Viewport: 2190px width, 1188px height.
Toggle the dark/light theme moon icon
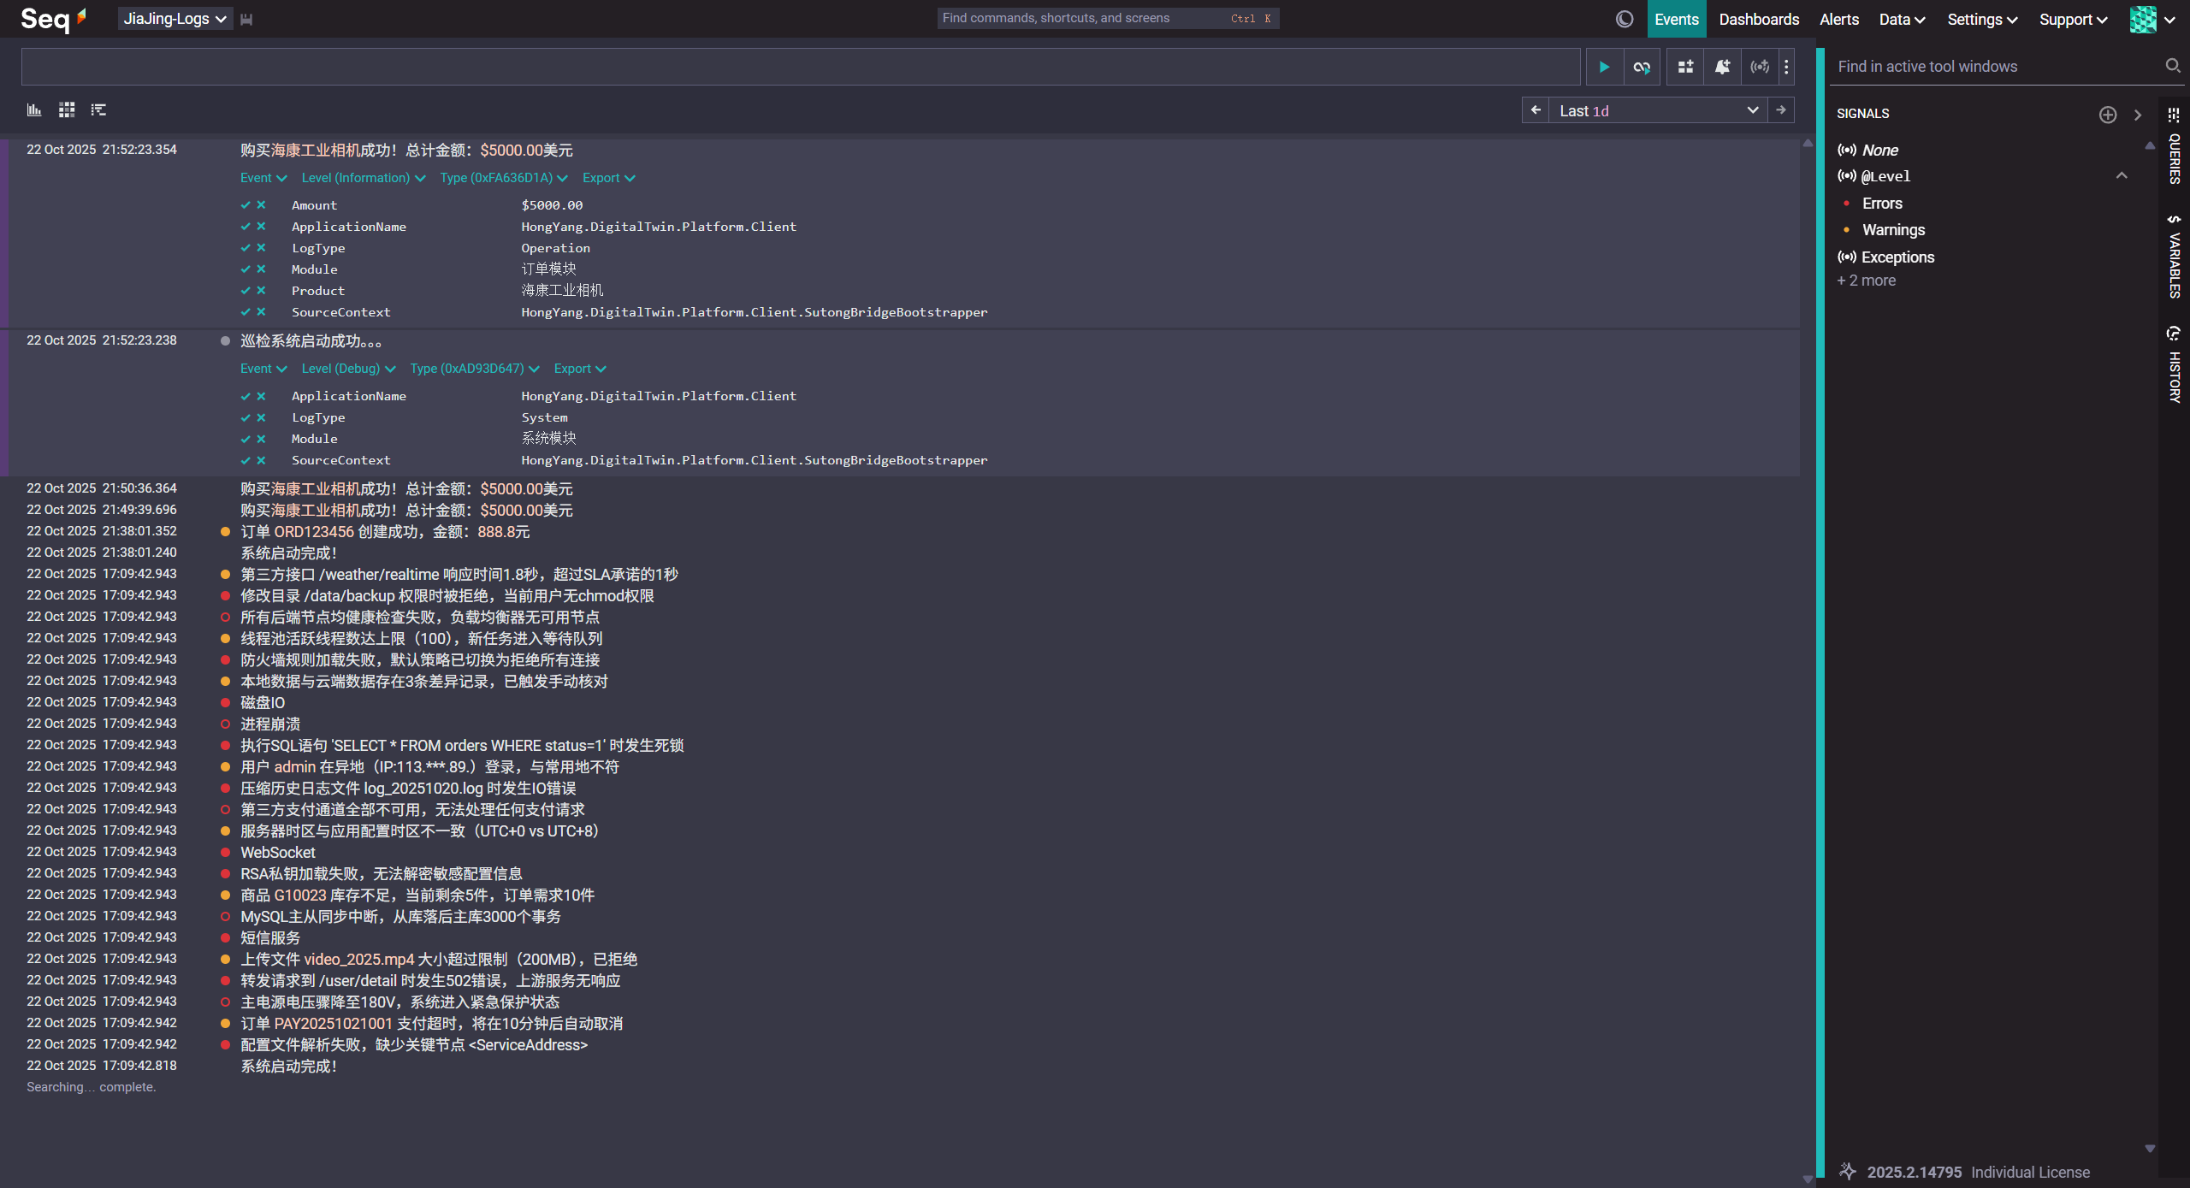pos(1625,19)
